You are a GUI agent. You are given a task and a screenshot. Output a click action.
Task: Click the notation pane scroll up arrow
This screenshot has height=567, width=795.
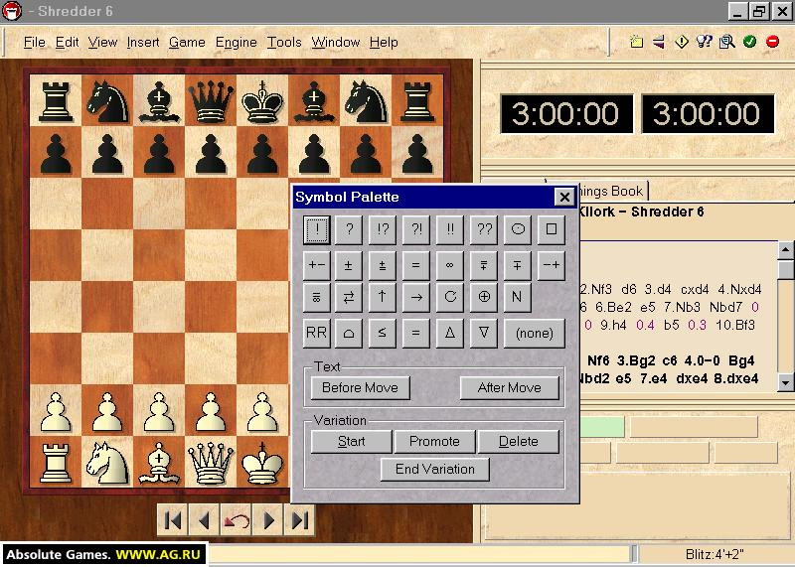786,250
